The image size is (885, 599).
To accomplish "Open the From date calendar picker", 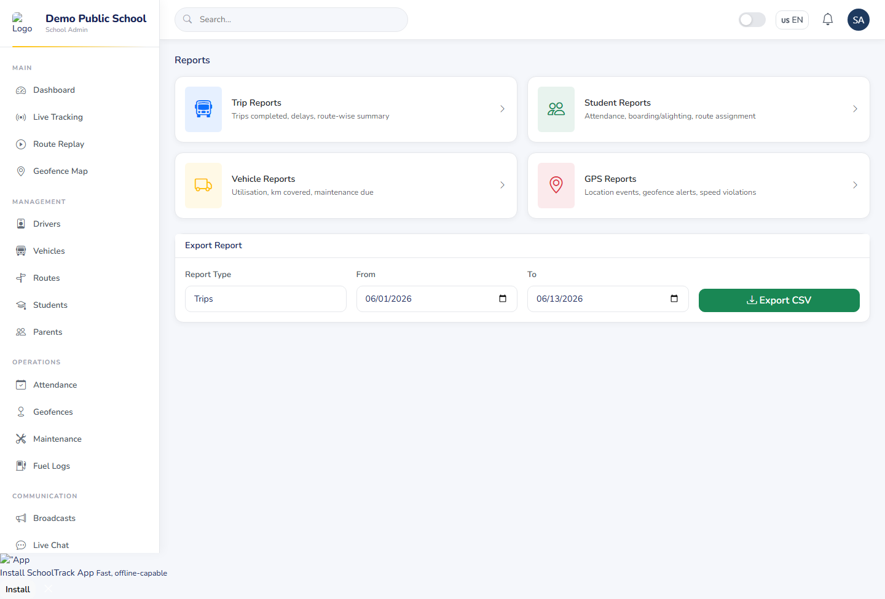I will click(503, 299).
